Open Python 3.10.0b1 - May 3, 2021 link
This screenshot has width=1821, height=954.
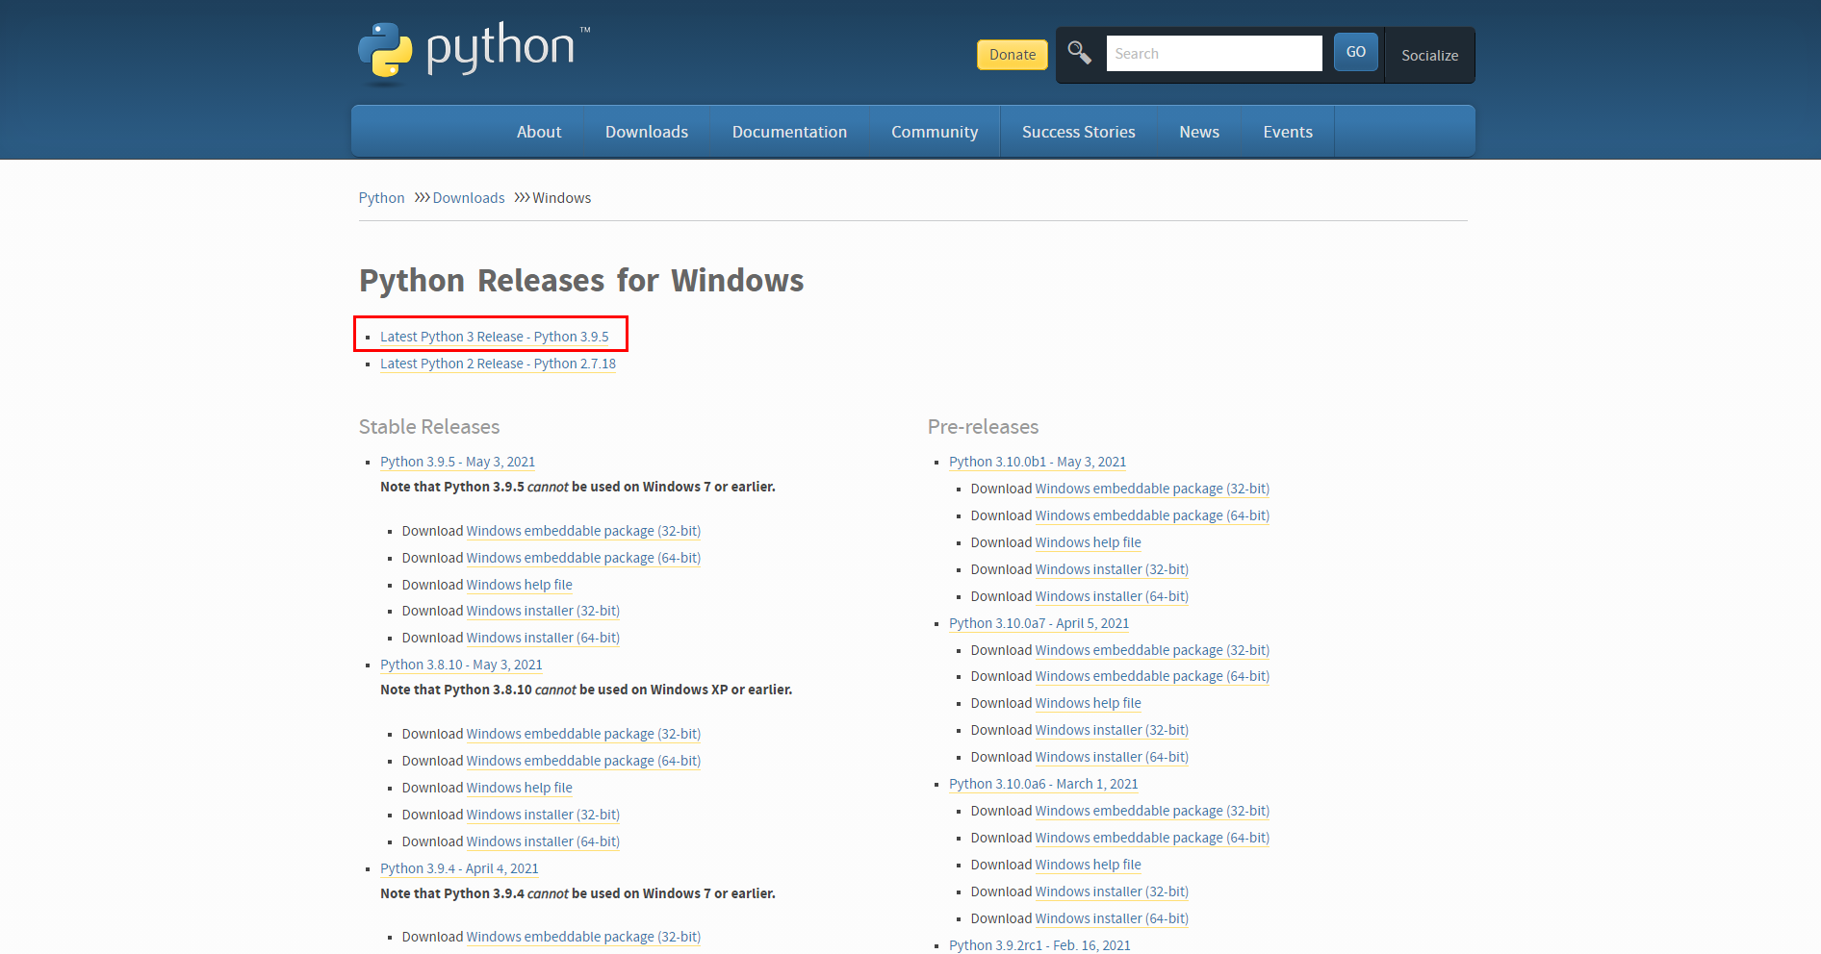pyautogui.click(x=1038, y=462)
